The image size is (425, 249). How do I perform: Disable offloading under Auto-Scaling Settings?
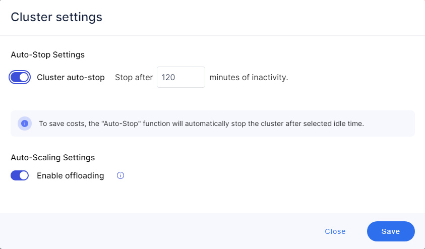(20, 176)
